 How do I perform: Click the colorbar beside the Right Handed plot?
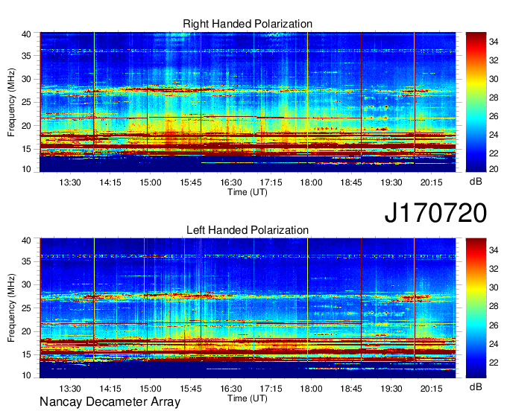click(x=476, y=102)
